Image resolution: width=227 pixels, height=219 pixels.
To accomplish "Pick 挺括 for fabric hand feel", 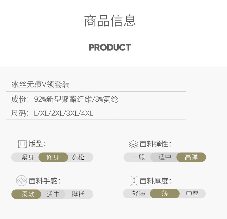I will coord(78,194).
